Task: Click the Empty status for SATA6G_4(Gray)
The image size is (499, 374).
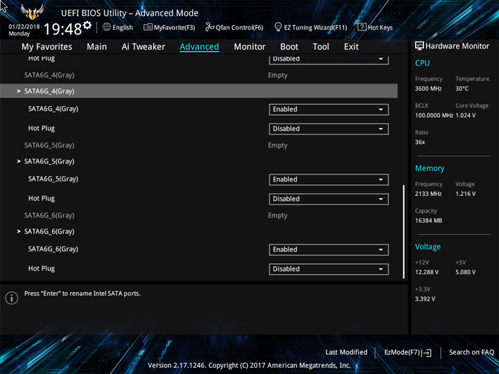Action: click(278, 75)
